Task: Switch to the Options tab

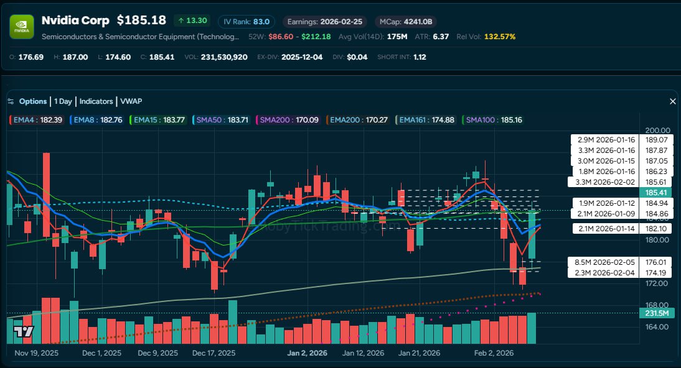Action: 32,101
